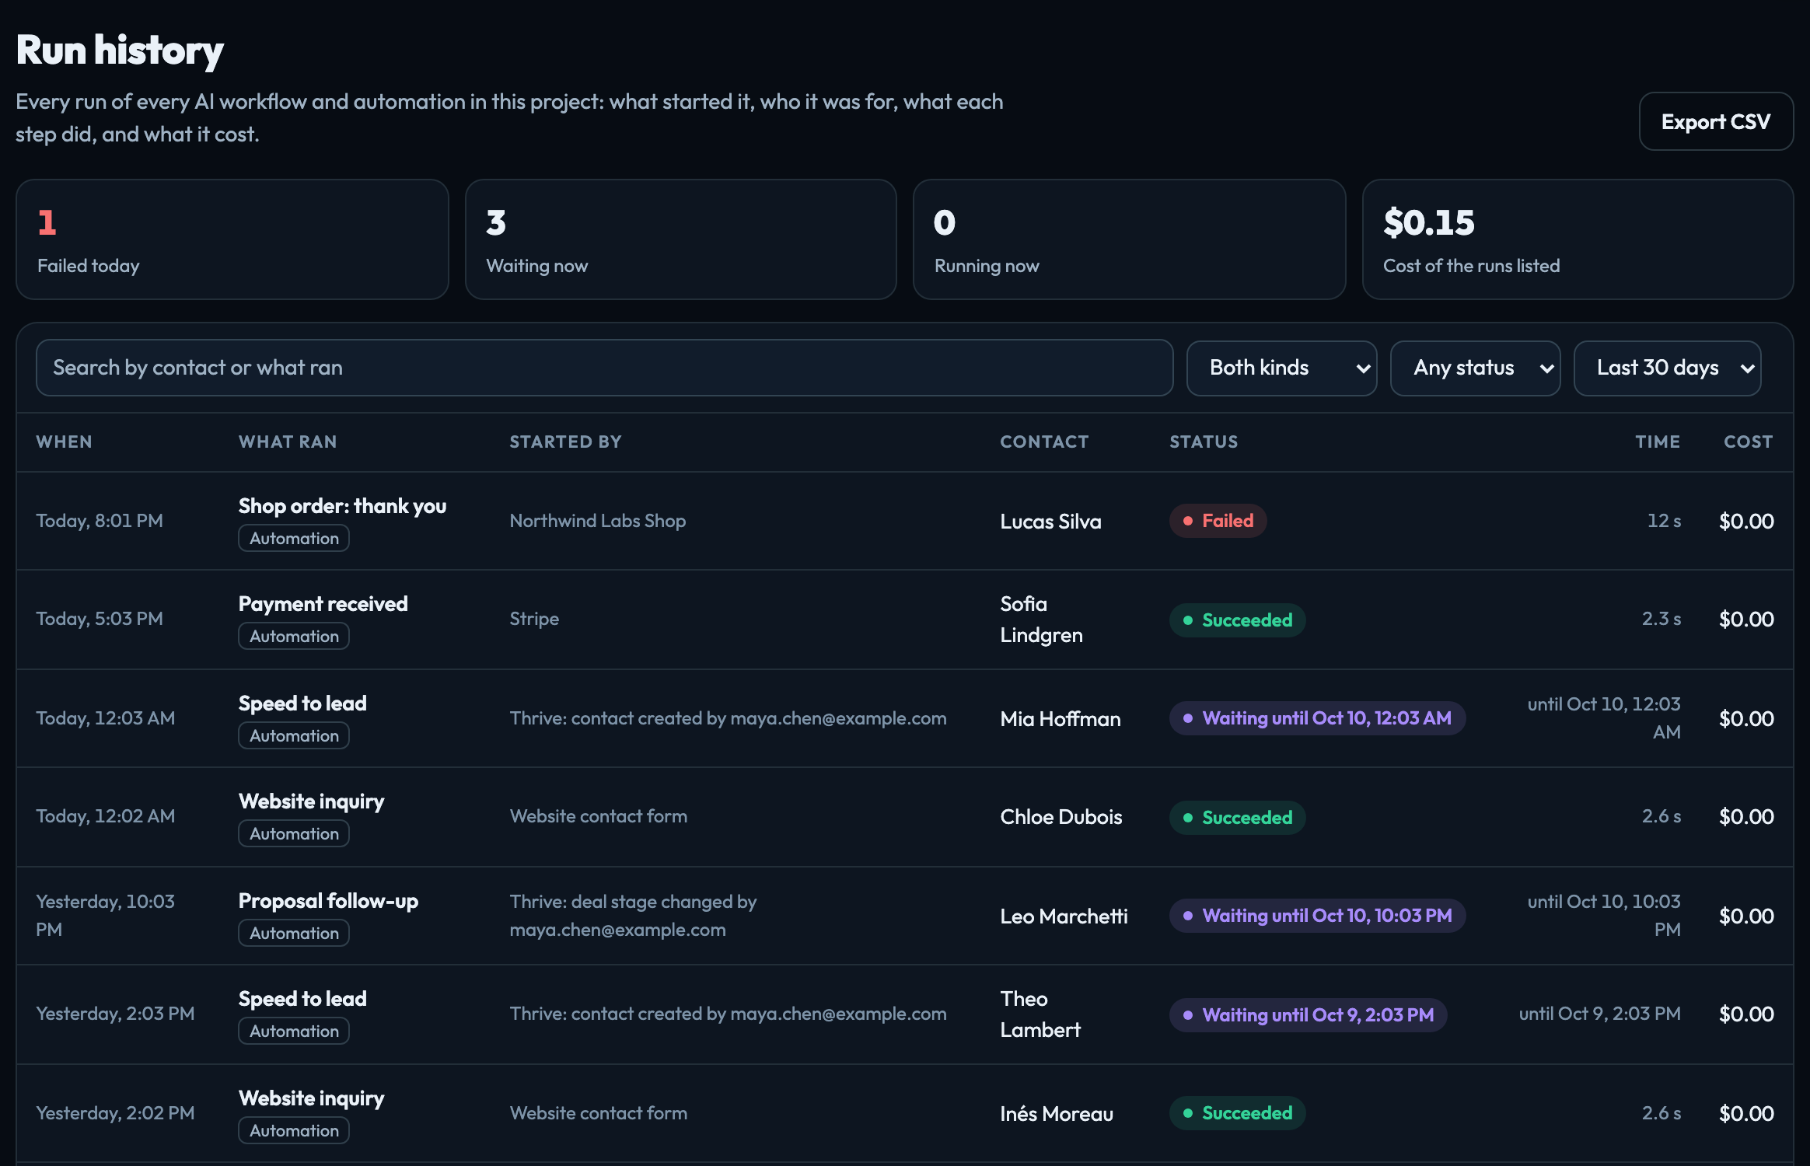Click the COST column header
The height and width of the screenshot is (1166, 1810).
[1748, 442]
